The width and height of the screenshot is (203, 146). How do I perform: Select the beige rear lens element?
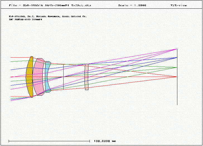click(87, 77)
